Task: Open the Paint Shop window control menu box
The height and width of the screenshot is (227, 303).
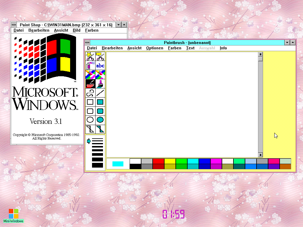Action: (x=14, y=25)
